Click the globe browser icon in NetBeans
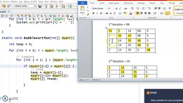Screen dimensions: 183x103 [x=40, y=6]
